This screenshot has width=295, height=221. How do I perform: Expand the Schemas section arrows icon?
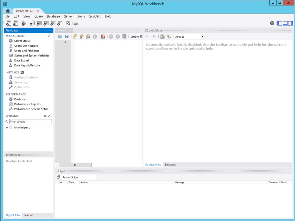pyautogui.click(x=49, y=116)
